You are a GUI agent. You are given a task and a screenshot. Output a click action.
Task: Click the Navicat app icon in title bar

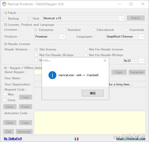(4, 4)
